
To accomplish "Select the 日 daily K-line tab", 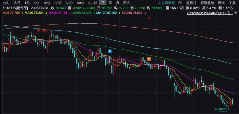I will tap(103, 3).
